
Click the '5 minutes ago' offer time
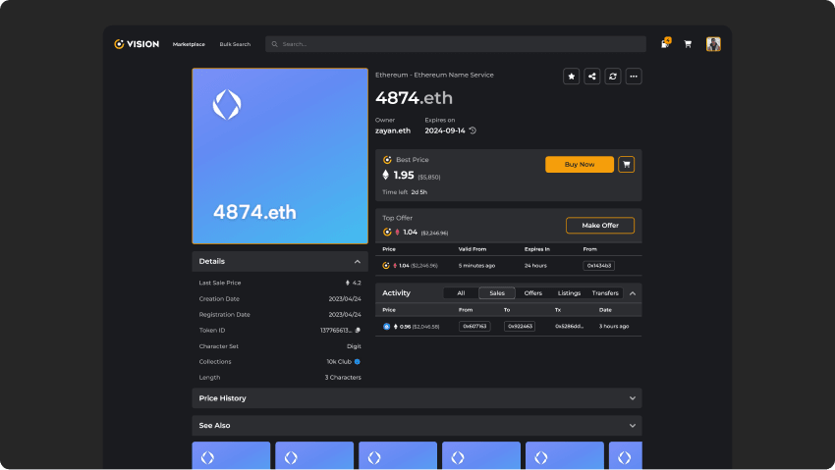pyautogui.click(x=476, y=265)
